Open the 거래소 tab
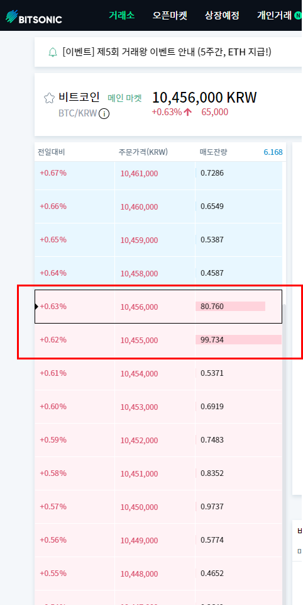Viewport: 303px width, 605px height. point(121,16)
